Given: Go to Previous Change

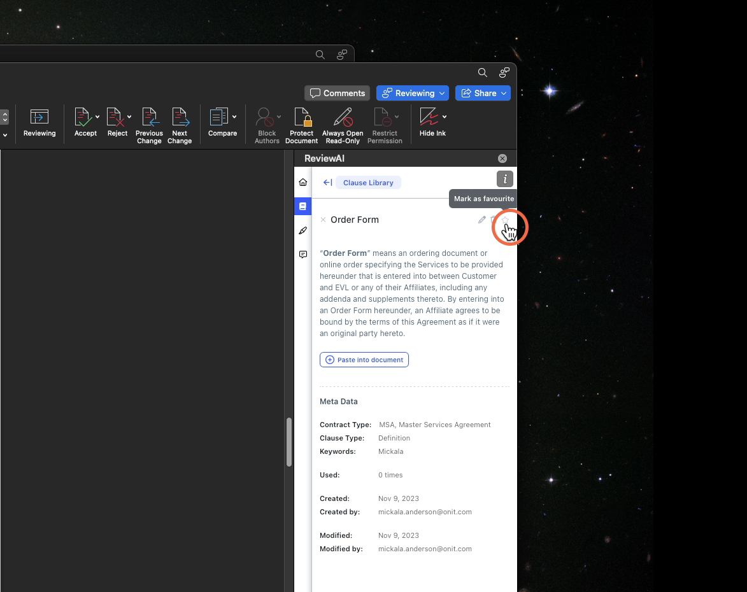Looking at the screenshot, I should tap(149, 126).
